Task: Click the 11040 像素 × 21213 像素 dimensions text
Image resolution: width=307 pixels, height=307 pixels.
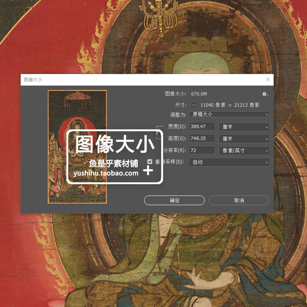Action: [x=229, y=105]
